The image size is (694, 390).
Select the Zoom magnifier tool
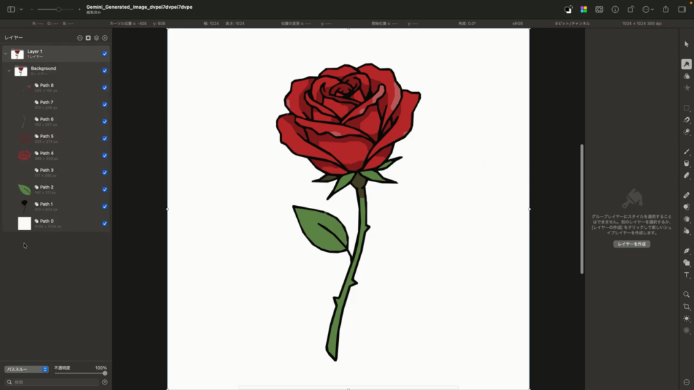click(687, 295)
